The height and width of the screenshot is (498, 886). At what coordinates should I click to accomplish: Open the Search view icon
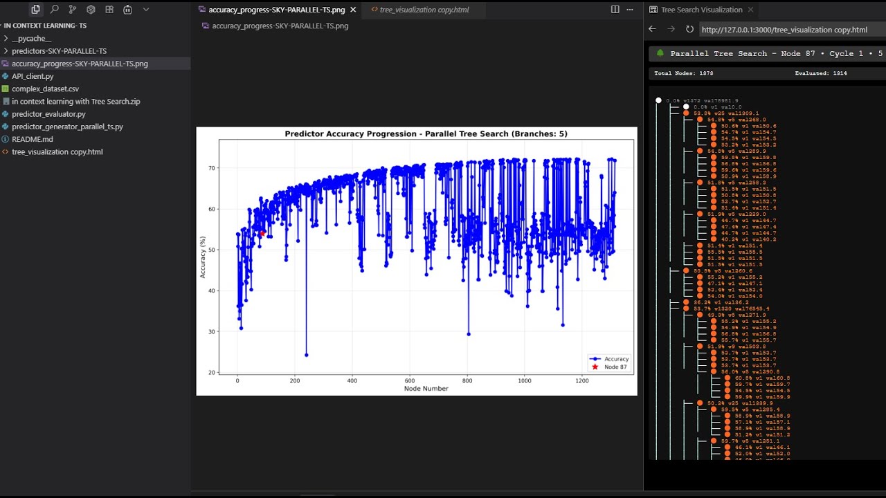tap(55, 10)
